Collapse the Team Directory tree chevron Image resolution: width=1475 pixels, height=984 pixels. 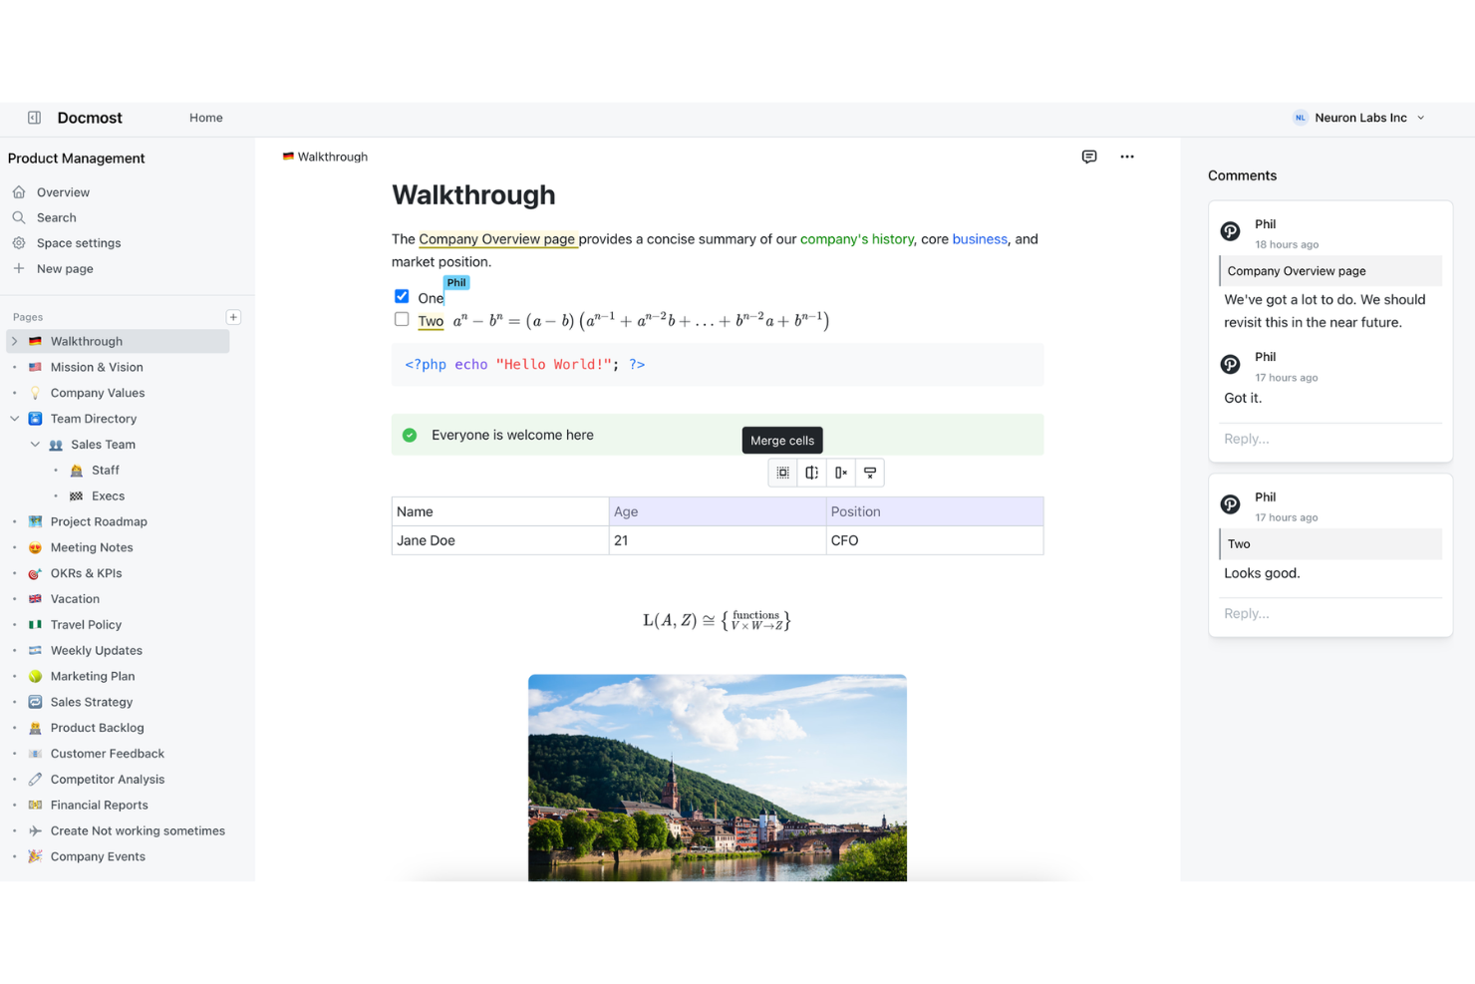click(x=15, y=419)
